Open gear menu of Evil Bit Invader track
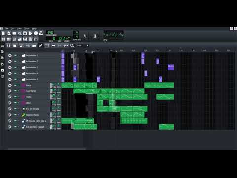 click(x=10, y=109)
